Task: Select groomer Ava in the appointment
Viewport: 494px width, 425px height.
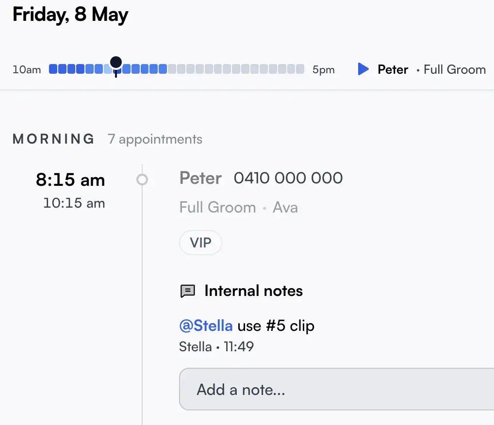Action: pyautogui.click(x=285, y=207)
